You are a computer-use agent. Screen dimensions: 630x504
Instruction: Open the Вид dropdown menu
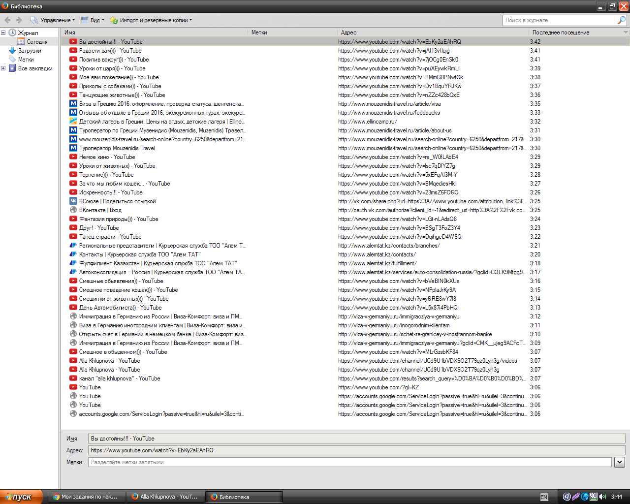(93, 20)
